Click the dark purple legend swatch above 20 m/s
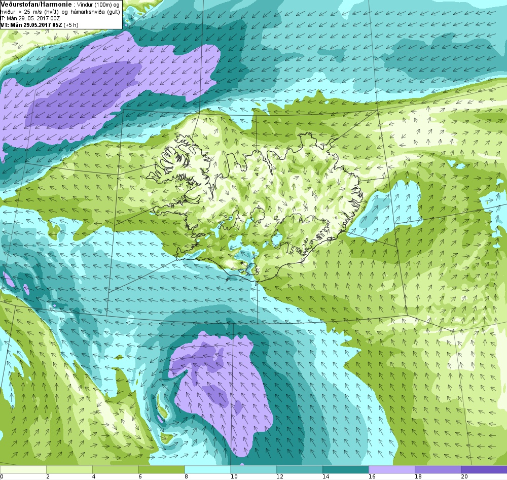The image size is (507, 480). [x=484, y=469]
